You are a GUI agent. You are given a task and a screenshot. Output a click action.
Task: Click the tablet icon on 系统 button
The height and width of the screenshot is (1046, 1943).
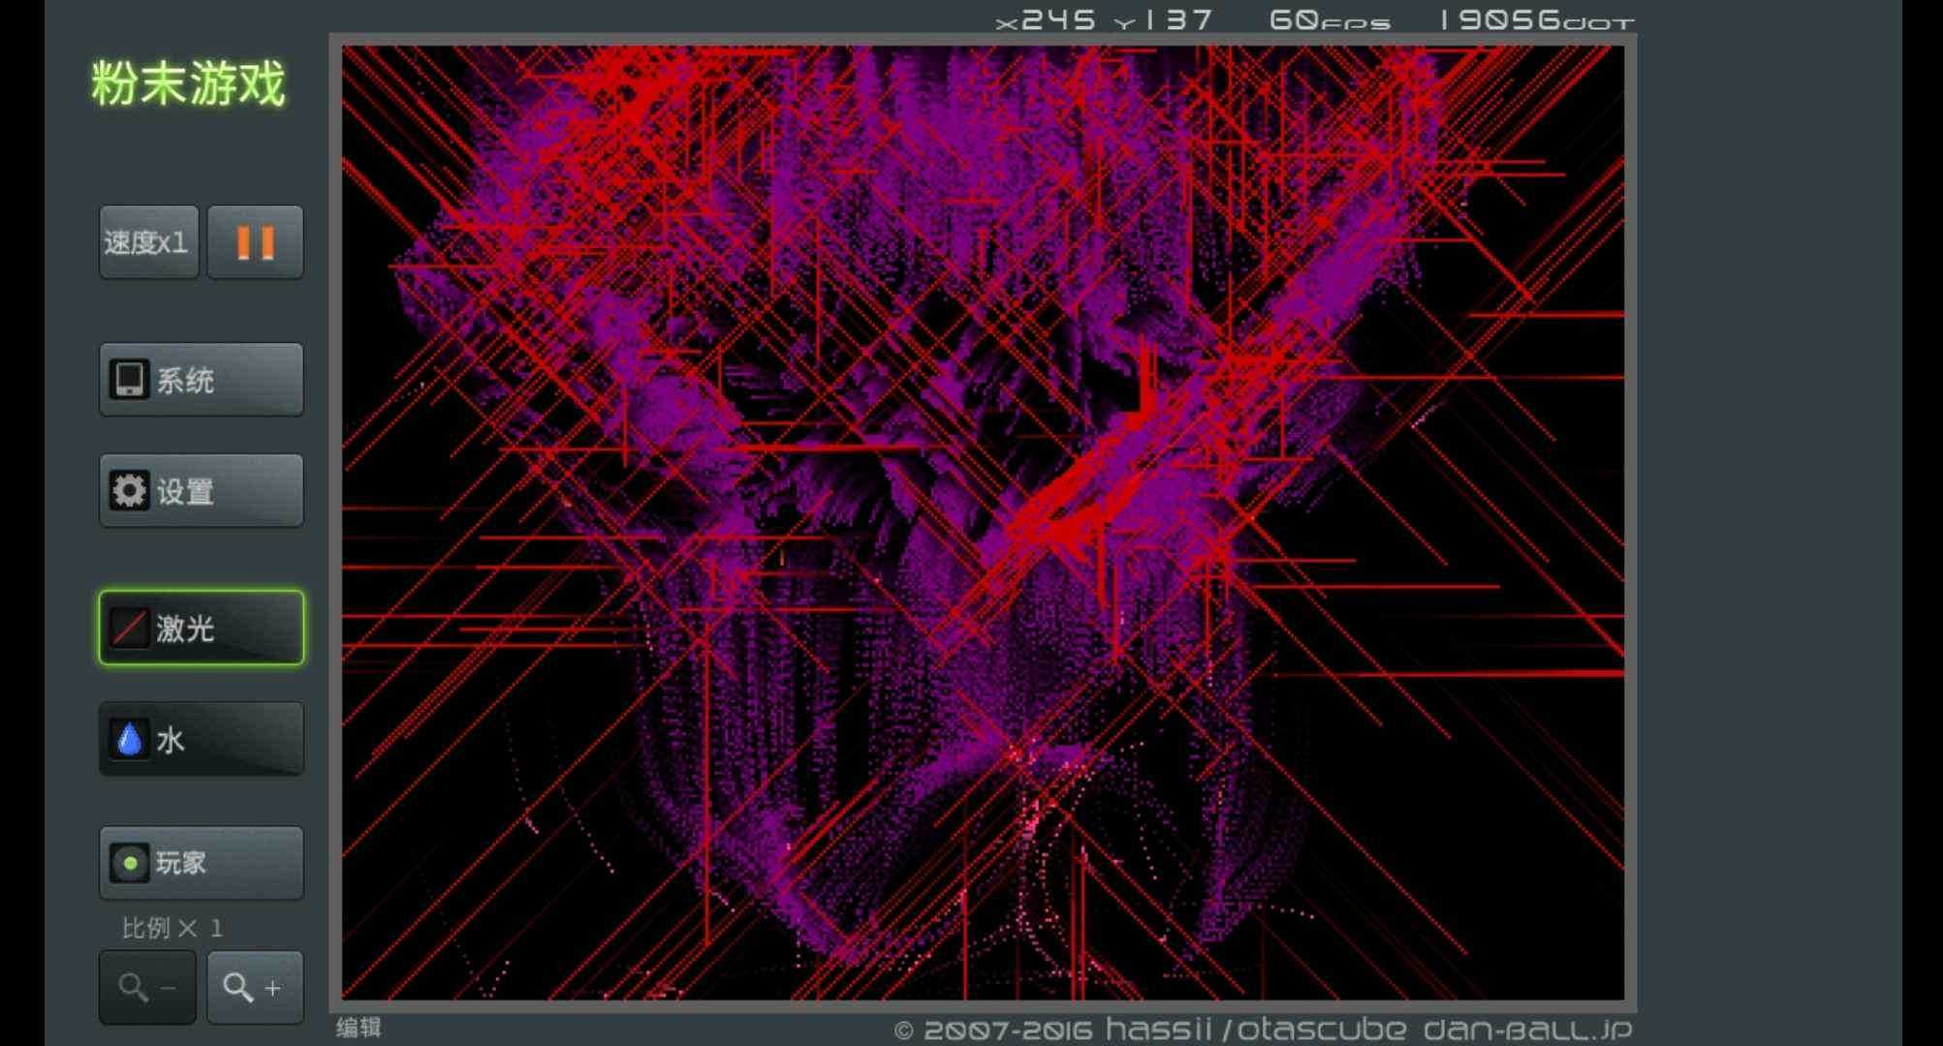(129, 380)
